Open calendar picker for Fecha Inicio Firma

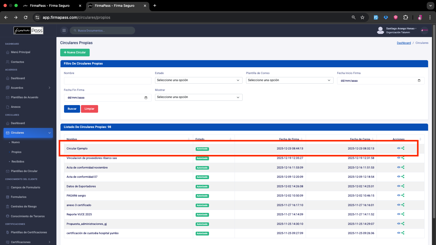(x=419, y=81)
